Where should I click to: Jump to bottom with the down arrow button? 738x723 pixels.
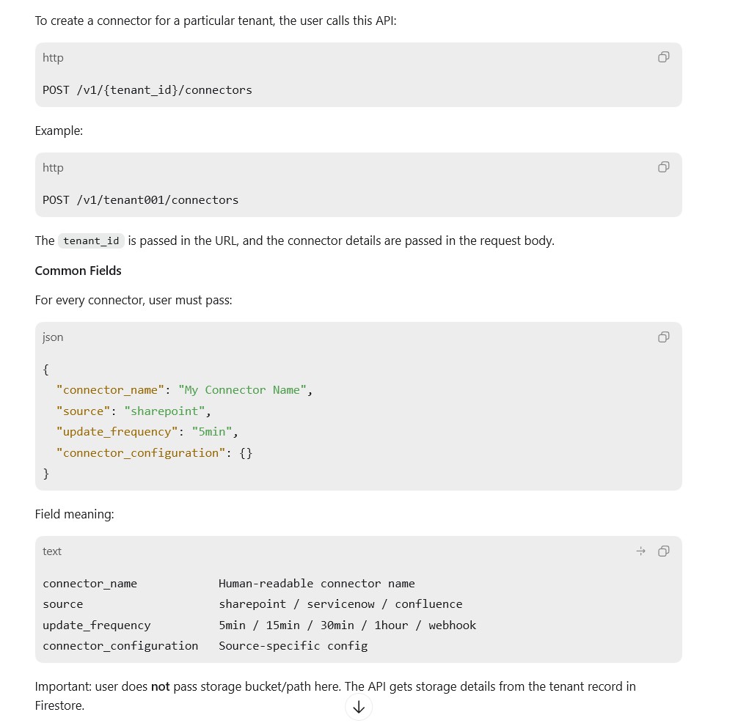pyautogui.click(x=359, y=707)
